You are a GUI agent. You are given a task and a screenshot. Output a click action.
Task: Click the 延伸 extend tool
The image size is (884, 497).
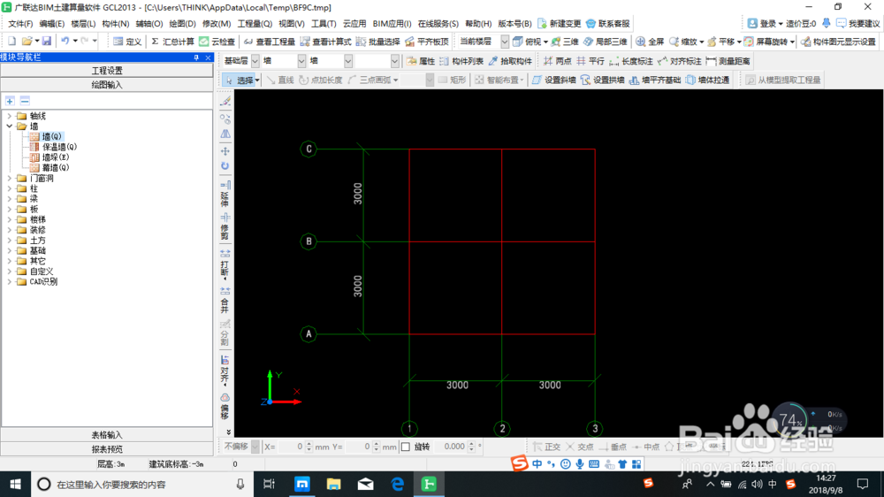225,194
